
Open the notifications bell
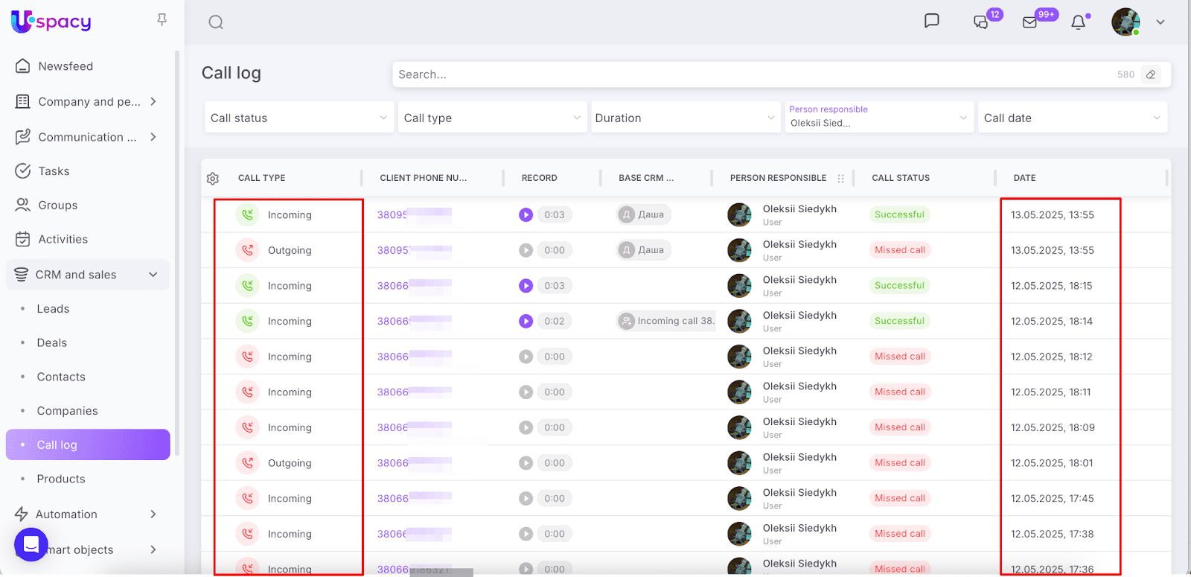1078,22
